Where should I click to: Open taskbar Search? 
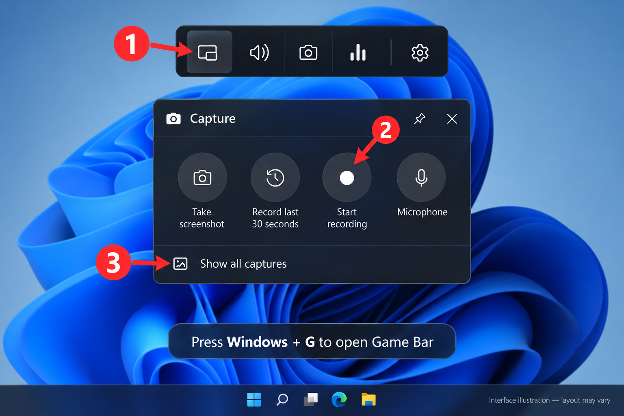pyautogui.click(x=282, y=400)
